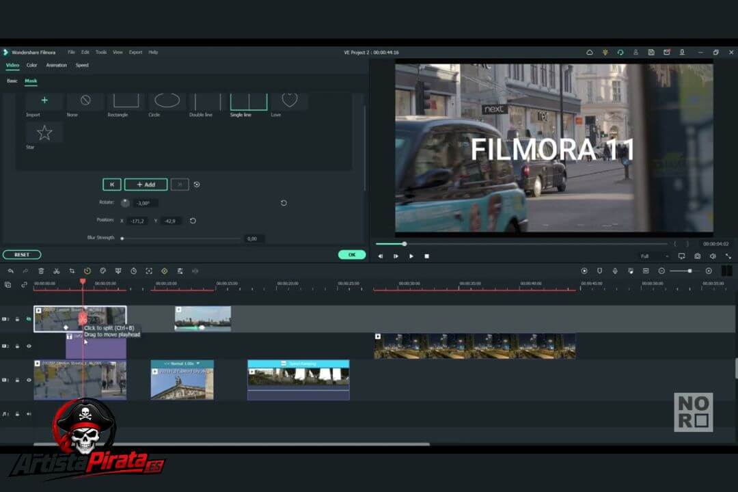Click the Play button in preview
Image resolution: width=738 pixels, height=492 pixels.
[x=411, y=256]
